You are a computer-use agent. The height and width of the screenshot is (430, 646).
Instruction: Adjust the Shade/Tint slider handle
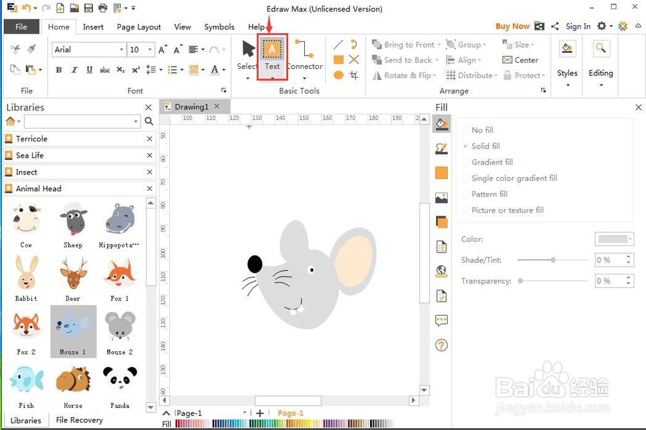coord(553,260)
